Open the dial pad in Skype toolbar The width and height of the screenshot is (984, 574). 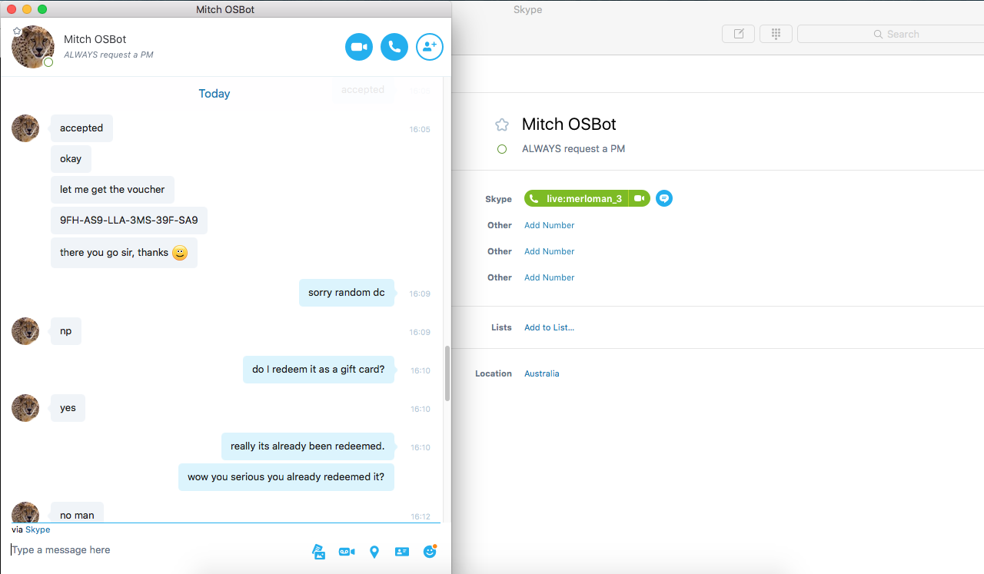click(x=776, y=34)
